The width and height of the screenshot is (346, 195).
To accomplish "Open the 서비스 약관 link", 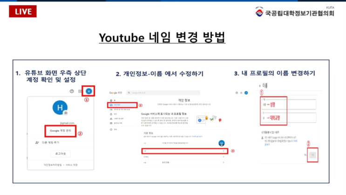I will (x=72, y=165).
